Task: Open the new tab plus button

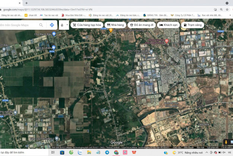Action: [x=26, y=3]
